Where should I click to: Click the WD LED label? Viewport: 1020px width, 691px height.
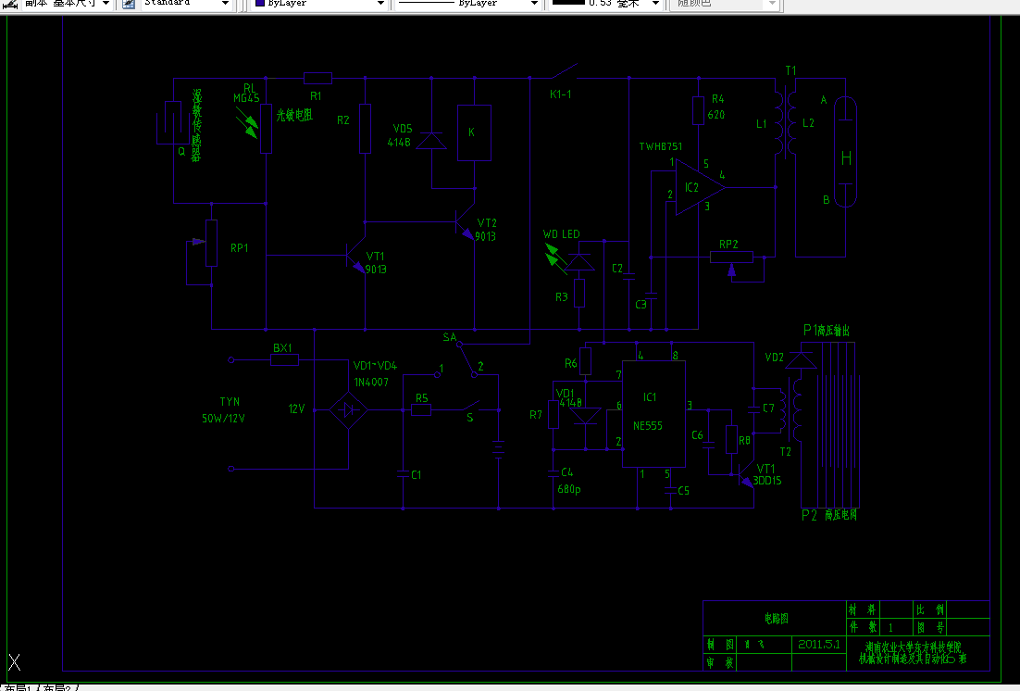click(x=562, y=234)
